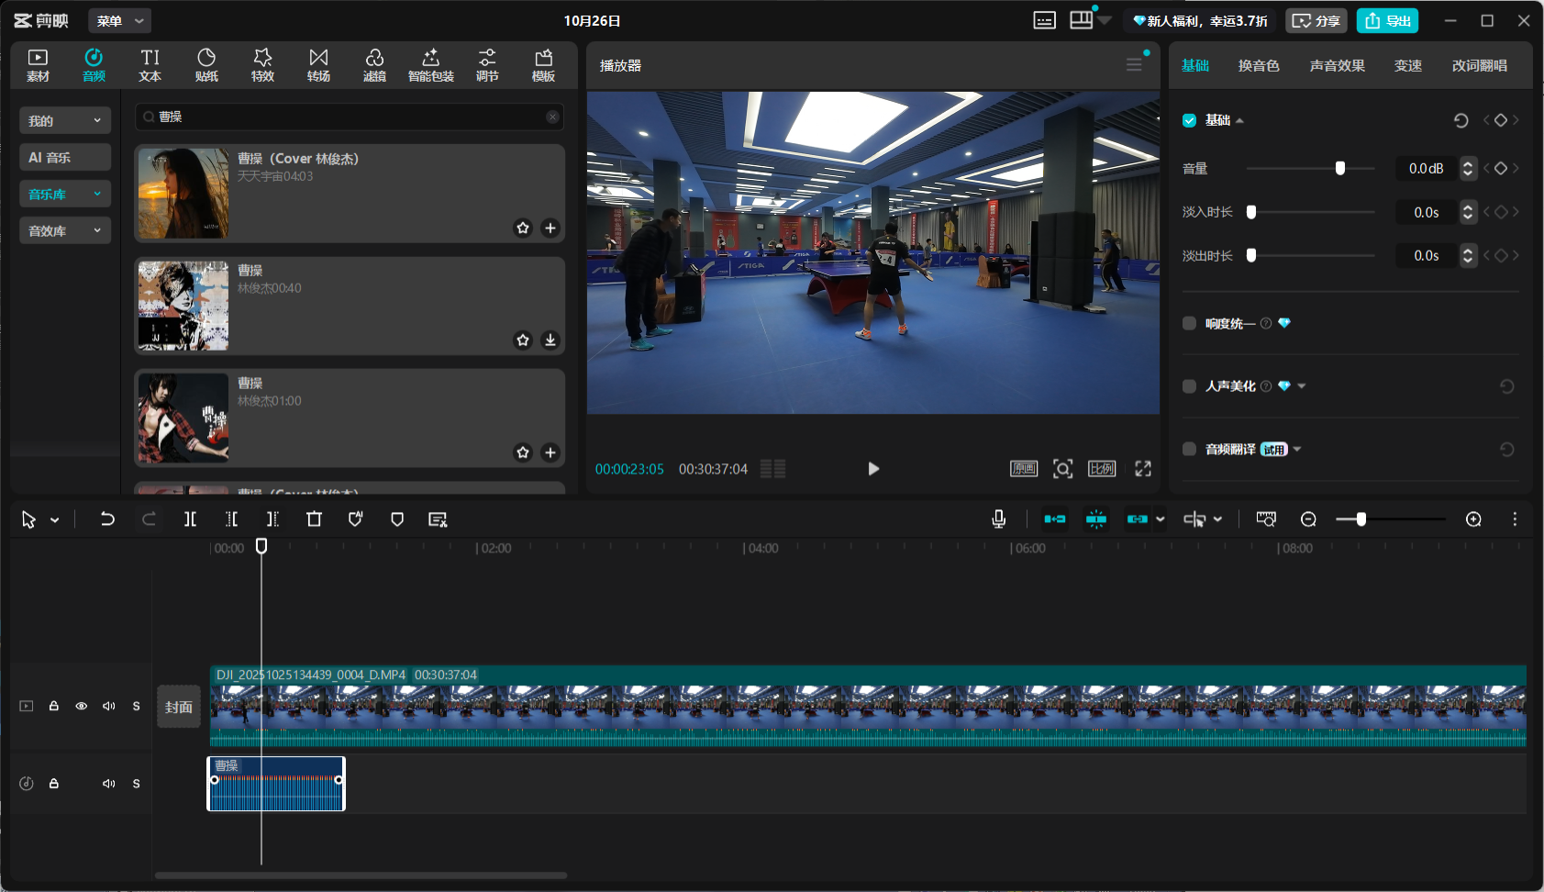This screenshot has height=892, width=1544.
Task: Open the 特效 effects panel
Action: pyautogui.click(x=262, y=65)
